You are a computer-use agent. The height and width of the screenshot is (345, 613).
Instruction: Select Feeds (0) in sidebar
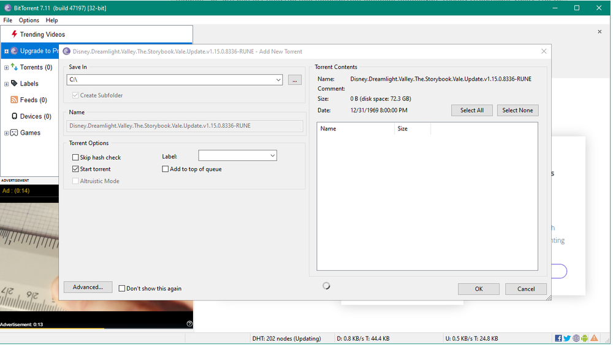[x=34, y=100]
